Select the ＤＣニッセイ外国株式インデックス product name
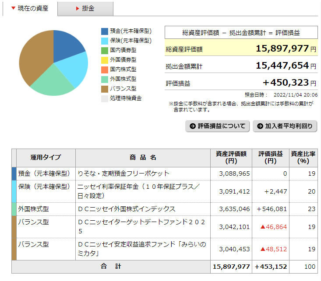 [126, 209]
